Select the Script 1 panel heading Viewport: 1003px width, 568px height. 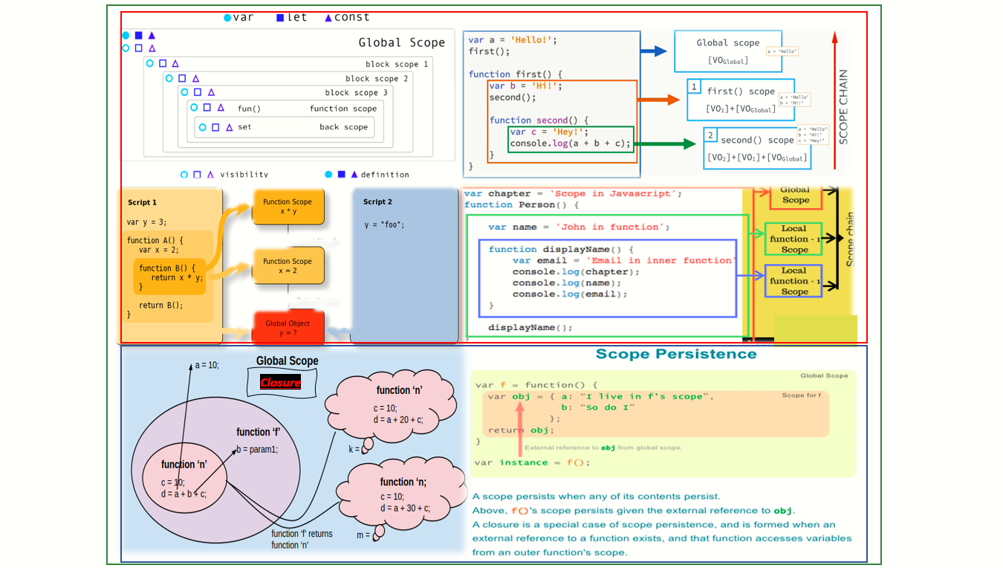tap(142, 202)
